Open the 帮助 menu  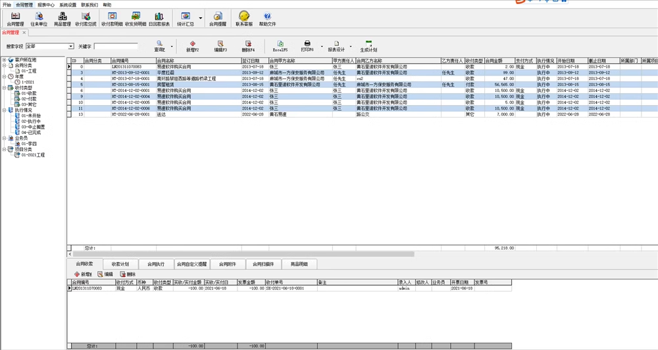point(107,5)
